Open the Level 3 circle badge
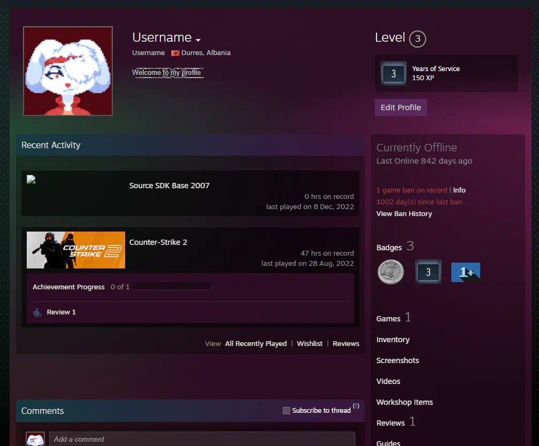Image resolution: width=539 pixels, height=446 pixels. 417,39
